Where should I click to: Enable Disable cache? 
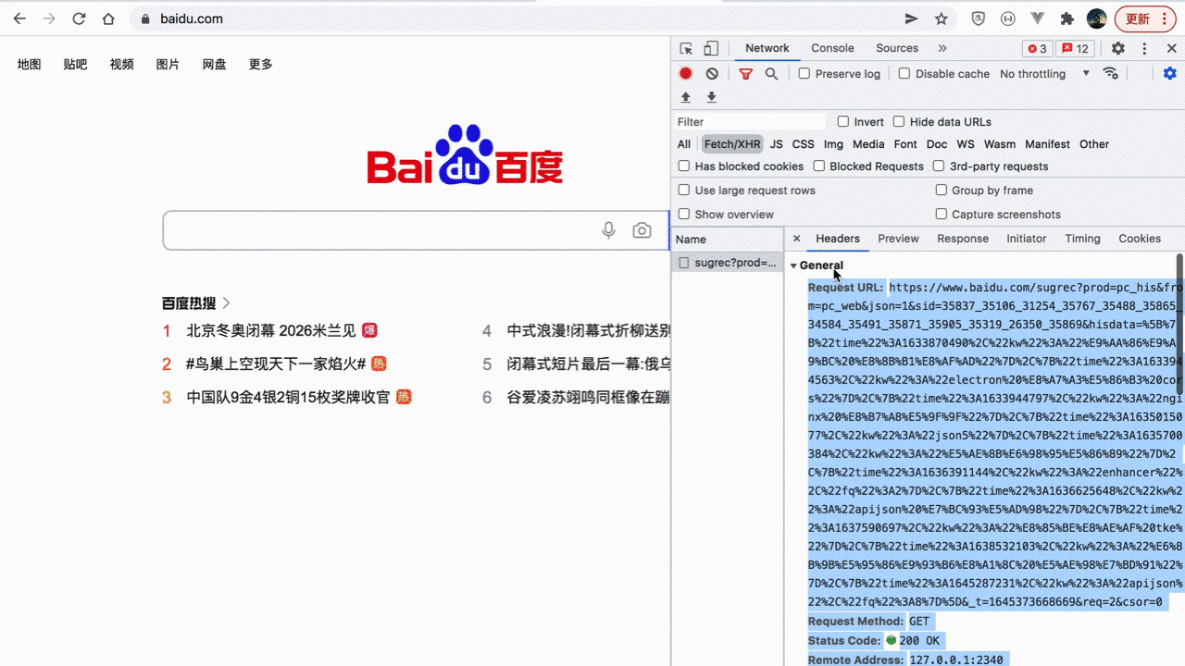pyautogui.click(x=904, y=73)
